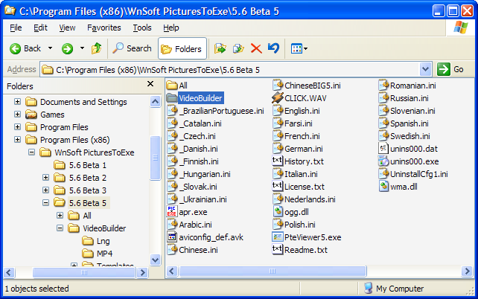Select PteViewer5.exe file icon
This screenshot has width=478, height=299.
(x=278, y=237)
